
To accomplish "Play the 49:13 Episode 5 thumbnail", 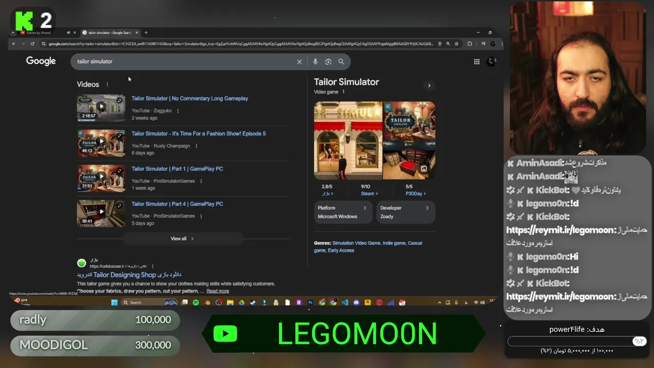I will coord(101,143).
